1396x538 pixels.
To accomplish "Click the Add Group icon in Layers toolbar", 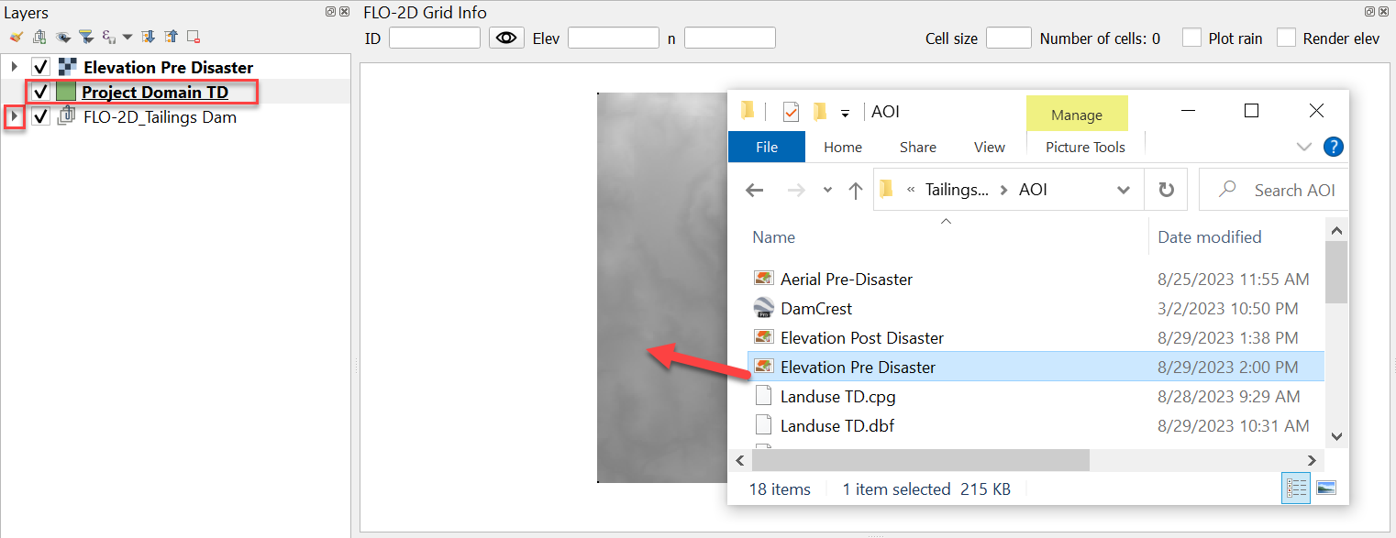I will 39,38.
